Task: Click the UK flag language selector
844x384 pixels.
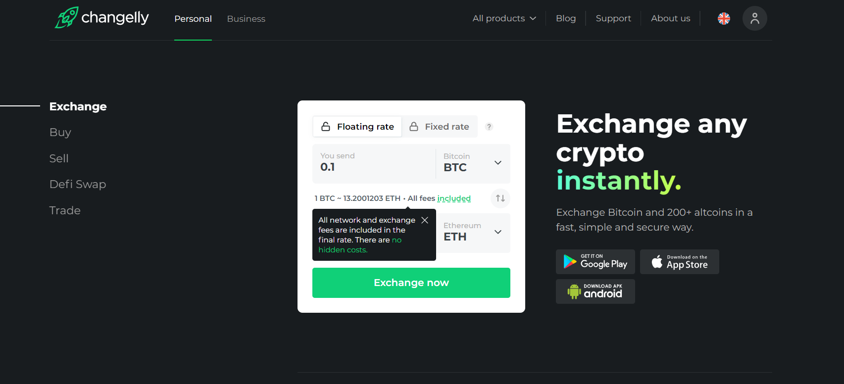Action: [724, 18]
